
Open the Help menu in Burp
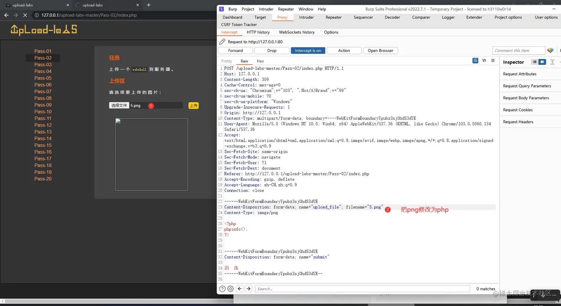322,9
